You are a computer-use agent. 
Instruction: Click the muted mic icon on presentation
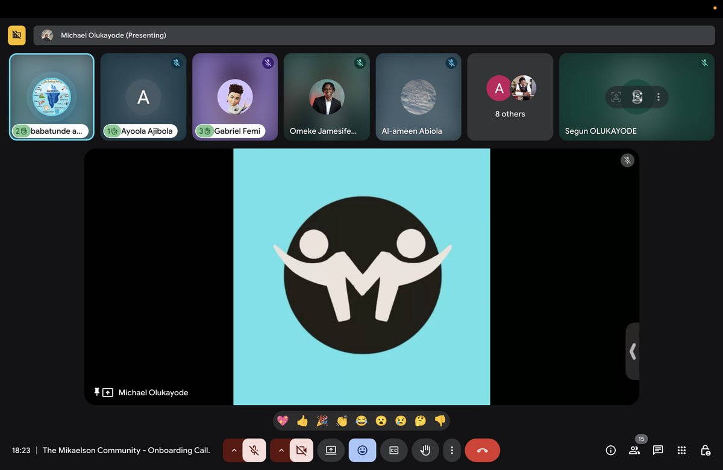click(x=627, y=160)
